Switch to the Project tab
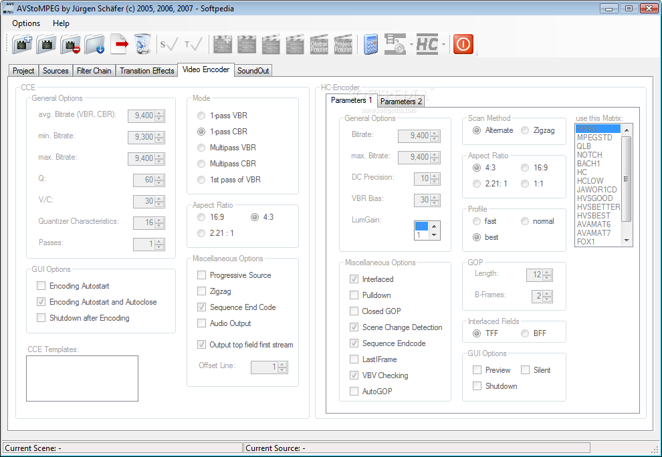 (x=23, y=70)
